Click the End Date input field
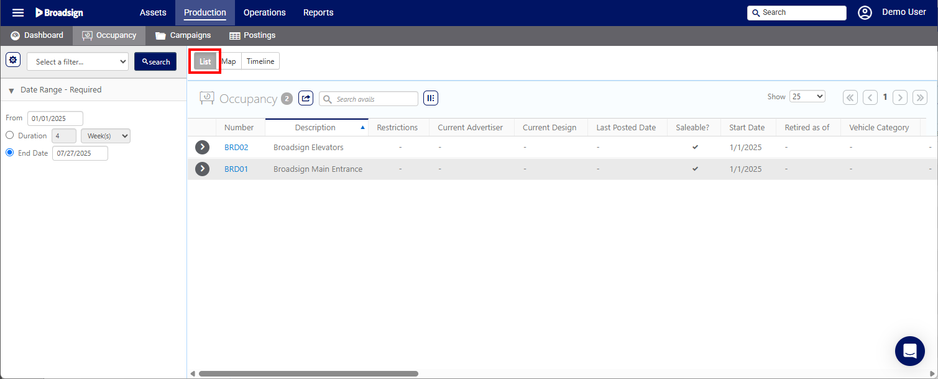The image size is (938, 379). tap(80, 153)
